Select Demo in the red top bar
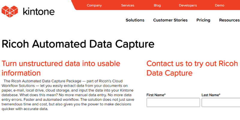240x120 pixels. coord(220,5)
